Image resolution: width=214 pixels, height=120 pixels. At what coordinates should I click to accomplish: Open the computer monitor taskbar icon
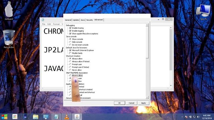[x=46, y=117]
